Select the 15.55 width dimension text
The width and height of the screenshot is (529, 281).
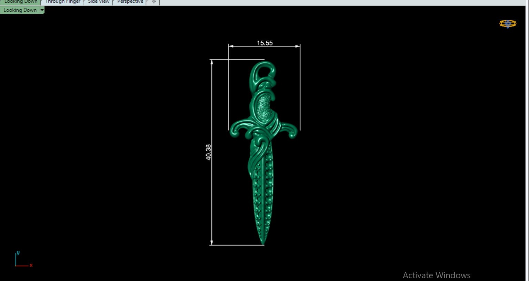coord(265,43)
